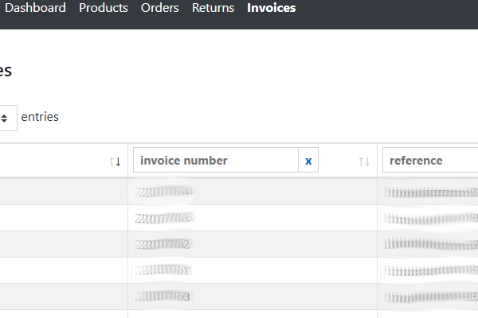Sort by the first column arrows

tap(116, 161)
